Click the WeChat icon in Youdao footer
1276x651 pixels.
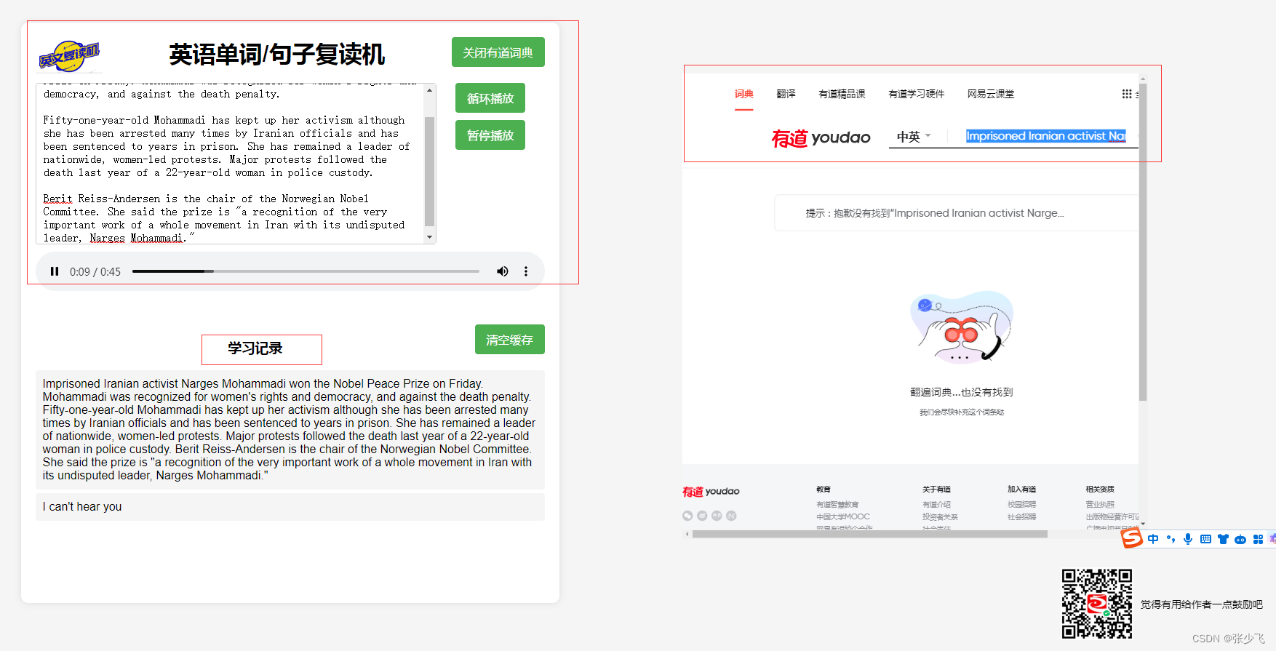click(x=687, y=516)
